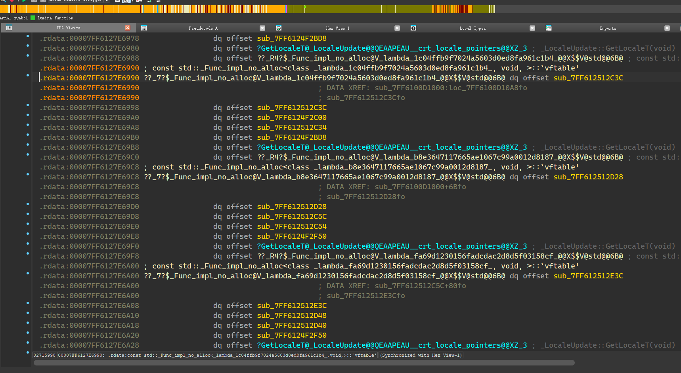Image resolution: width=681 pixels, height=373 pixels.
Task: Click GetLocaleT symbol at address 00007FF6127E69F0
Action: pos(392,246)
